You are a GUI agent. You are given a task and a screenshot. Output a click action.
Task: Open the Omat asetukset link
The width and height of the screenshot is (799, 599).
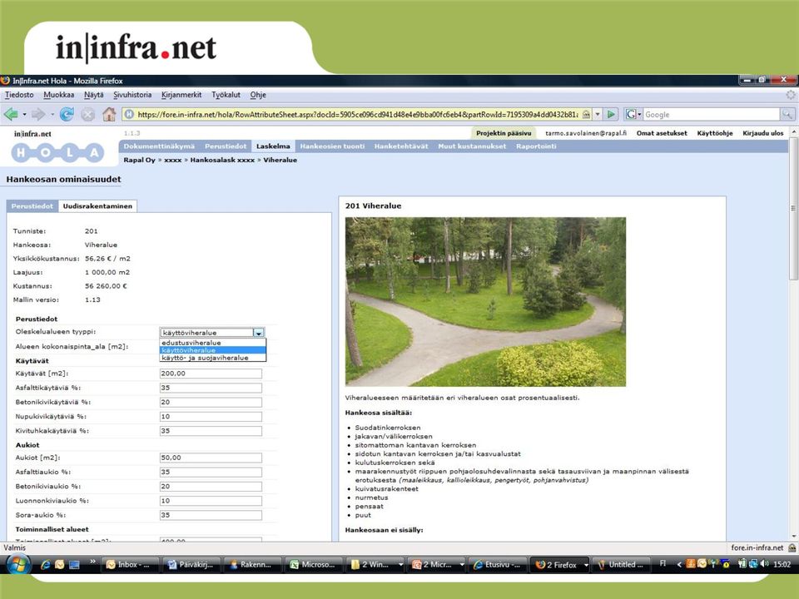(662, 133)
